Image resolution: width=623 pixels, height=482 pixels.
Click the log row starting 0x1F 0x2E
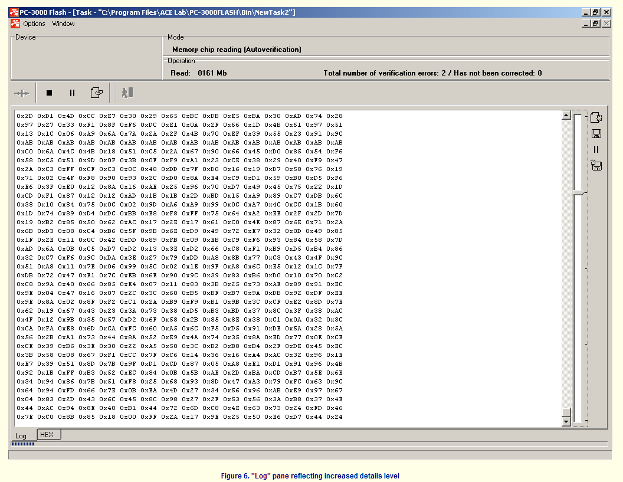[x=179, y=240]
